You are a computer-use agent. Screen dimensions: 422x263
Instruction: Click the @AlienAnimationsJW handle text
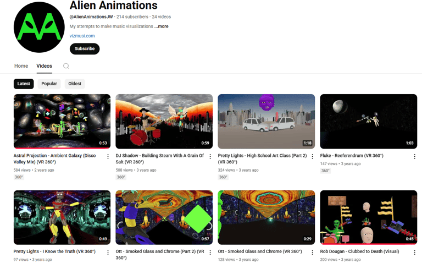pyautogui.click(x=91, y=17)
